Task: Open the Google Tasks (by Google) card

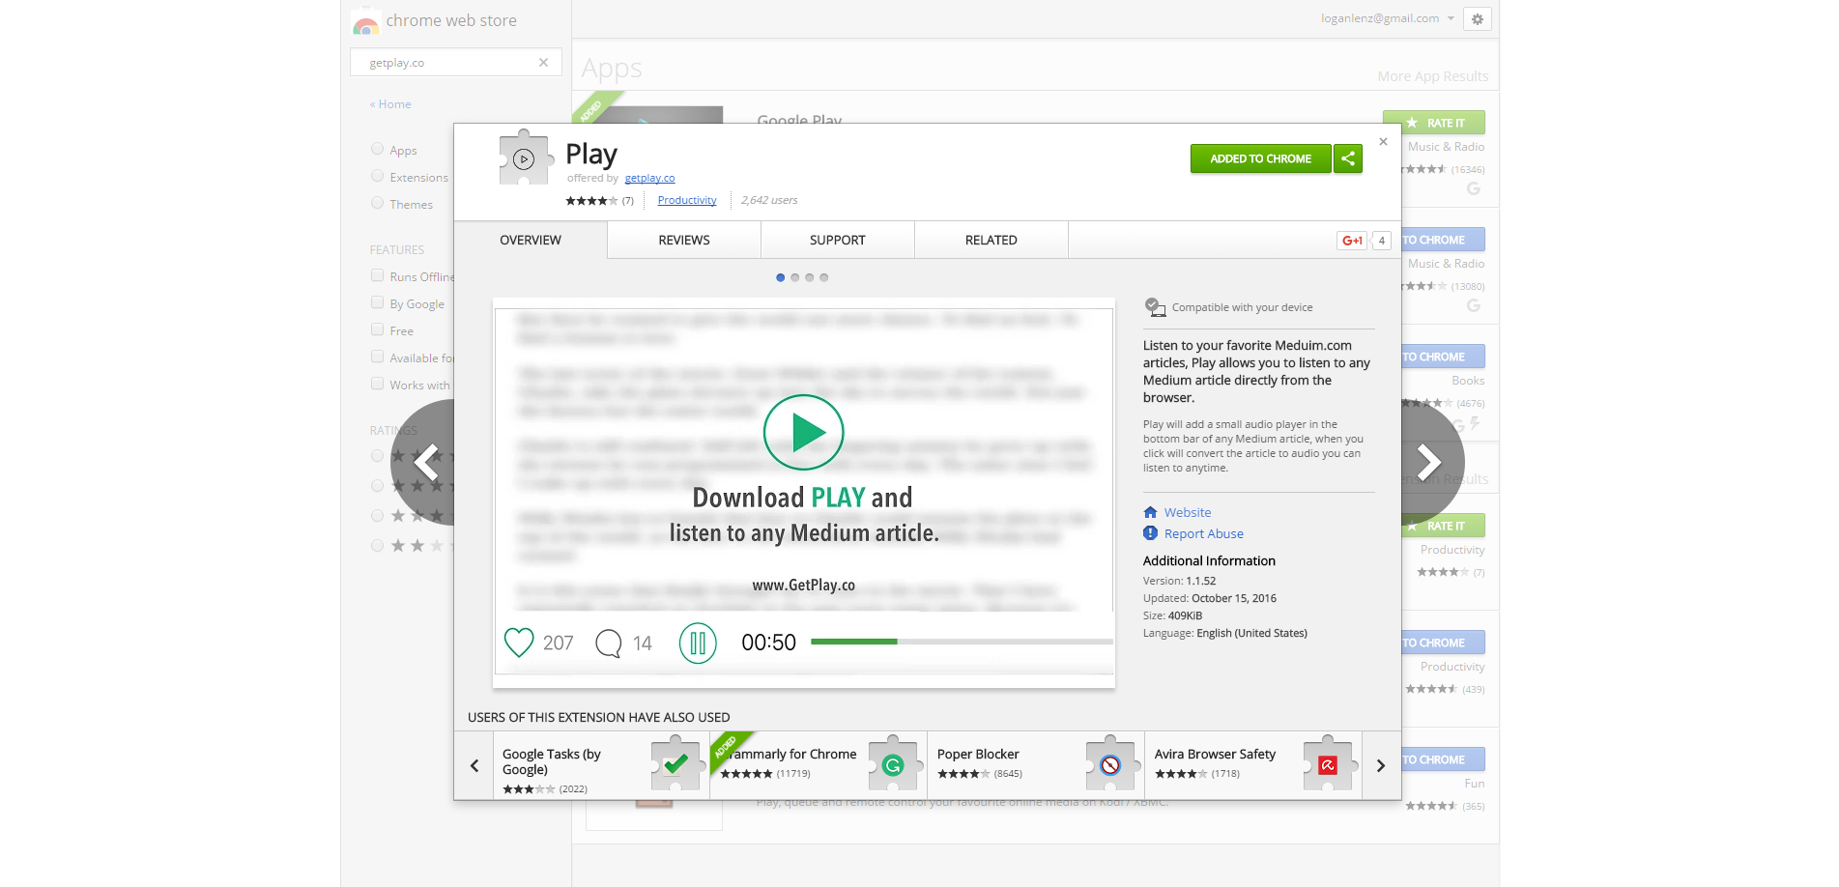Action: pyautogui.click(x=601, y=765)
